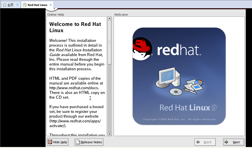Screen dimensions: 252x148
Task: Click the VM icon on Red Hat Linux tab
Action: 25,5
